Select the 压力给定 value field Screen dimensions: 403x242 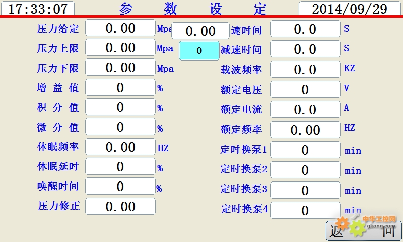pyautogui.click(x=120, y=28)
